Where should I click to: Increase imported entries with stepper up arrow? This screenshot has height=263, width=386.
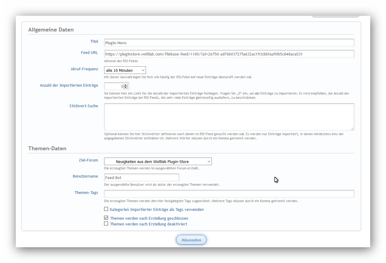[x=126, y=85]
